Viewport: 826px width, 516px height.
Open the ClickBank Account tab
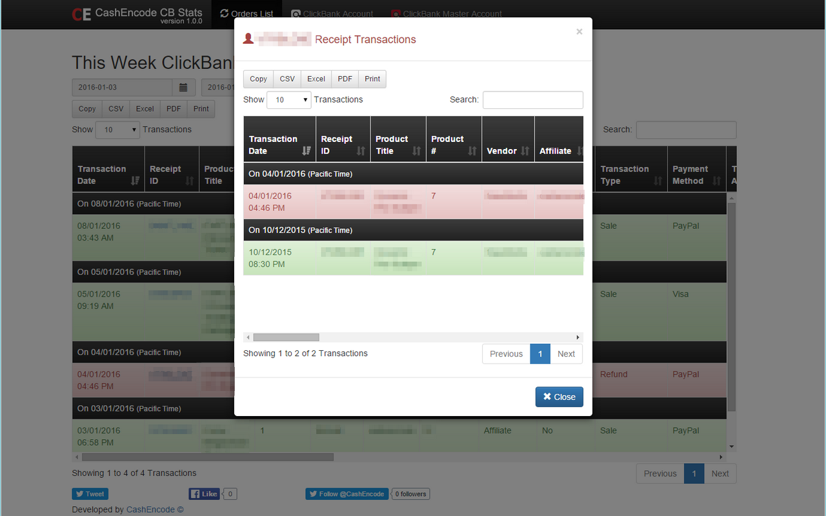tap(332, 14)
